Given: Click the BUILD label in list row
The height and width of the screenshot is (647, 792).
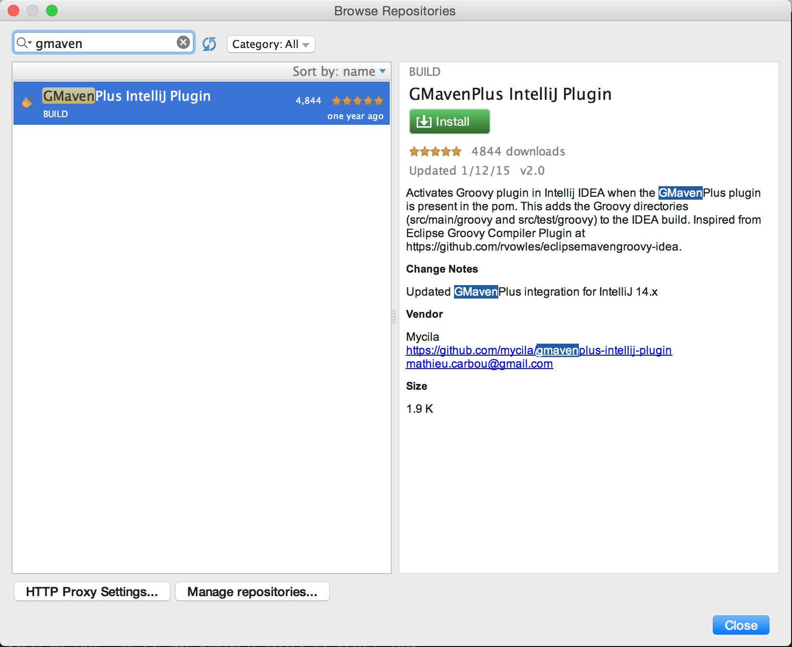Looking at the screenshot, I should pyautogui.click(x=55, y=114).
